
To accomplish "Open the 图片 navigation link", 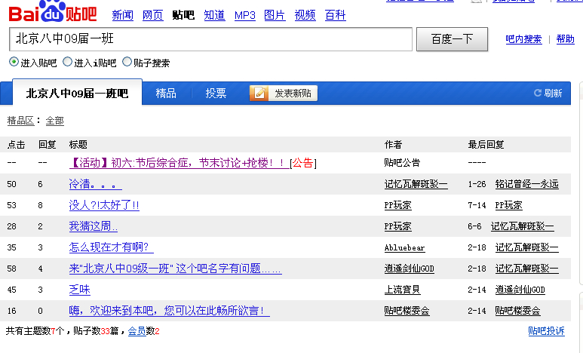I will pos(275,15).
